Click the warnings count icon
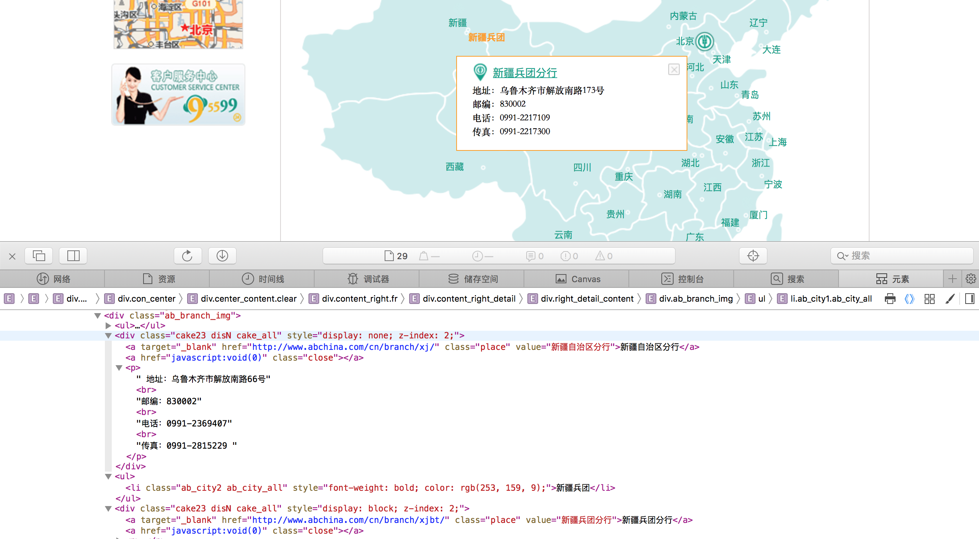 [x=604, y=256]
